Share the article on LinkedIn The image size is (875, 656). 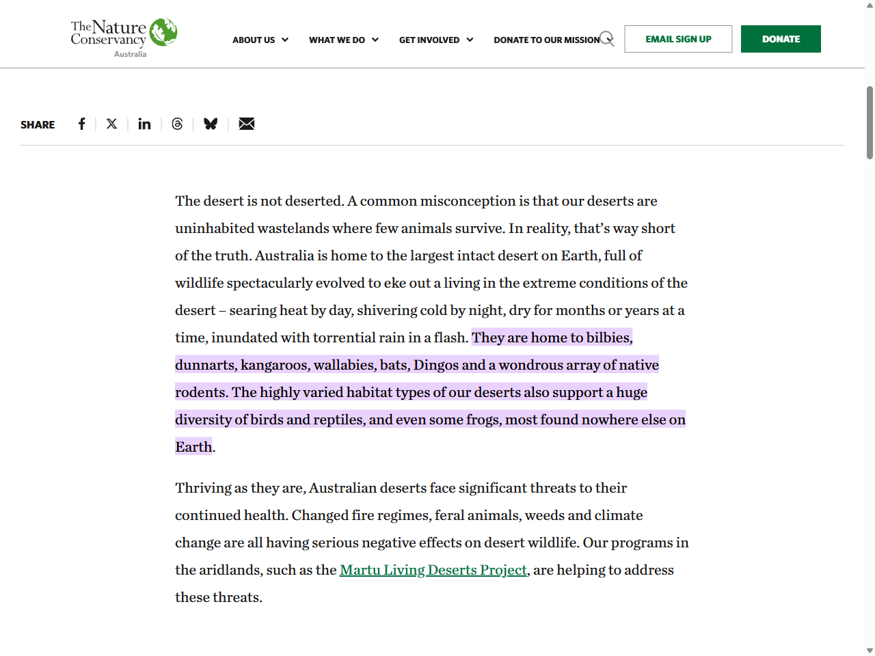144,124
